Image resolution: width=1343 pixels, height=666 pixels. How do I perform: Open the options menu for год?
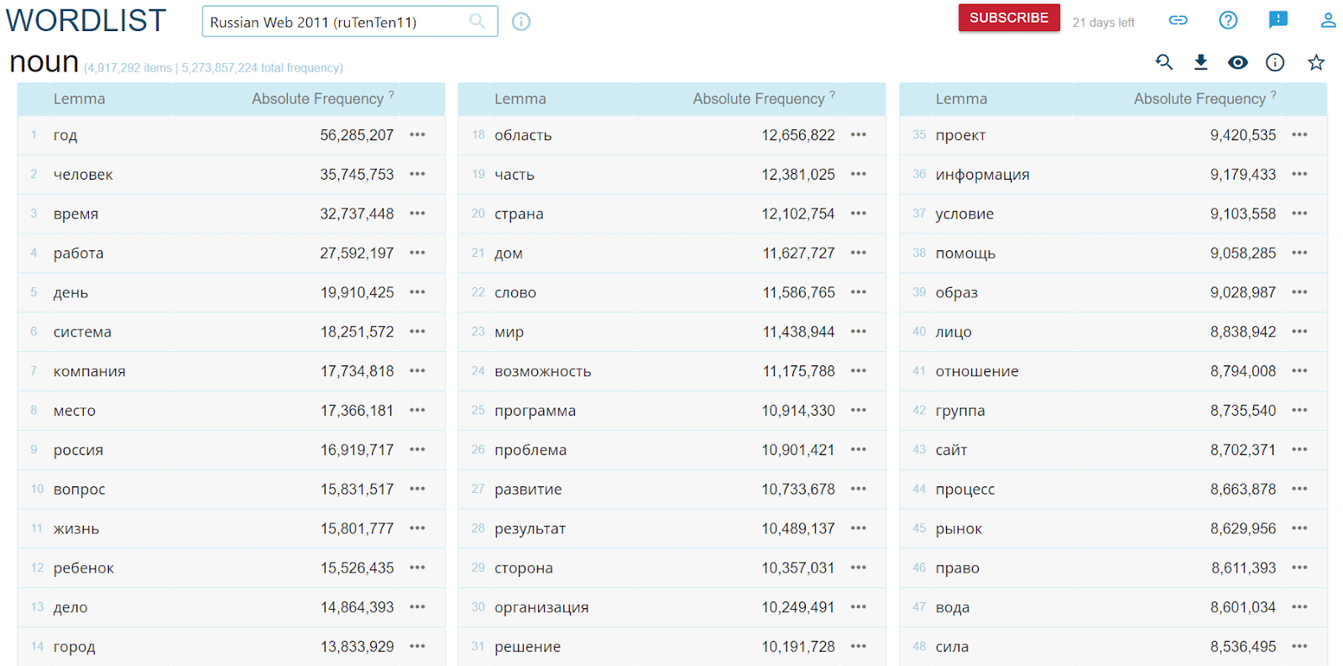point(417,135)
